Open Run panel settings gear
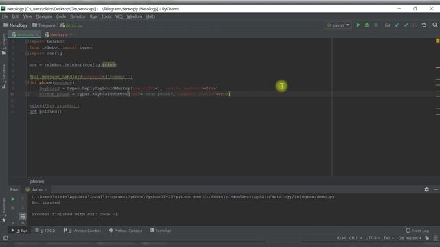This screenshot has height=247, width=440. coord(426,189)
